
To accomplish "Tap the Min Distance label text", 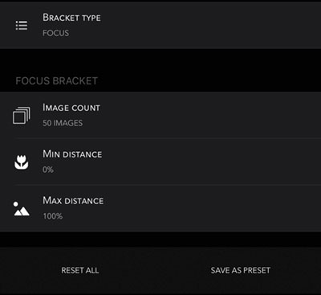I will 72,154.
